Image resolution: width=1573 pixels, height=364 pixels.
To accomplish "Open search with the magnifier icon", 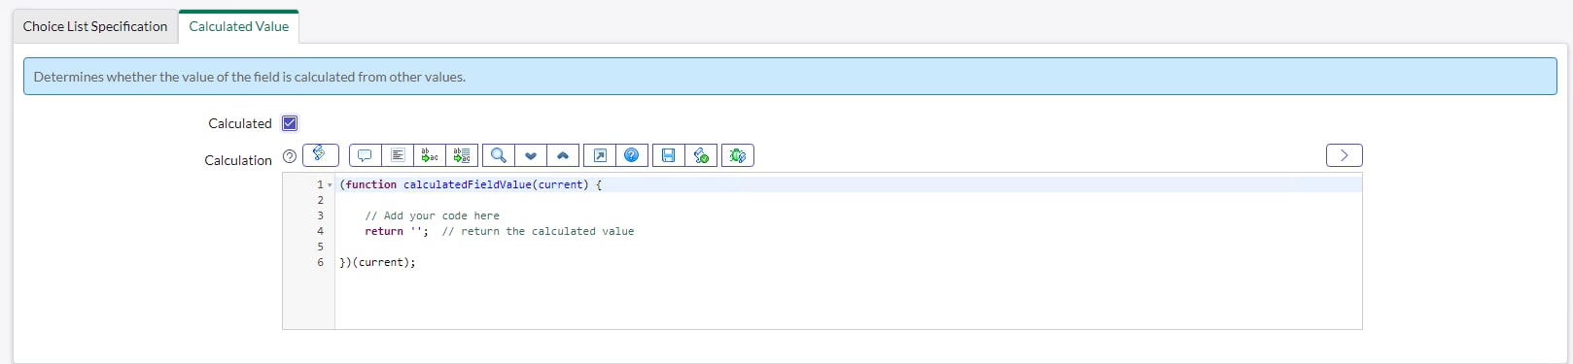I will click(x=498, y=155).
